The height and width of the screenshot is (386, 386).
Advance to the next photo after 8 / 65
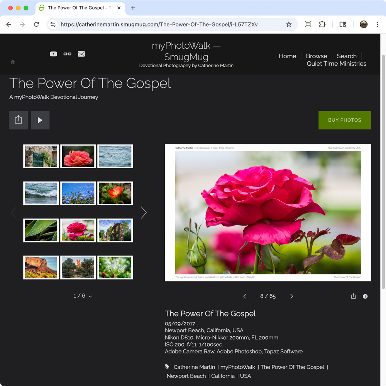(291, 296)
